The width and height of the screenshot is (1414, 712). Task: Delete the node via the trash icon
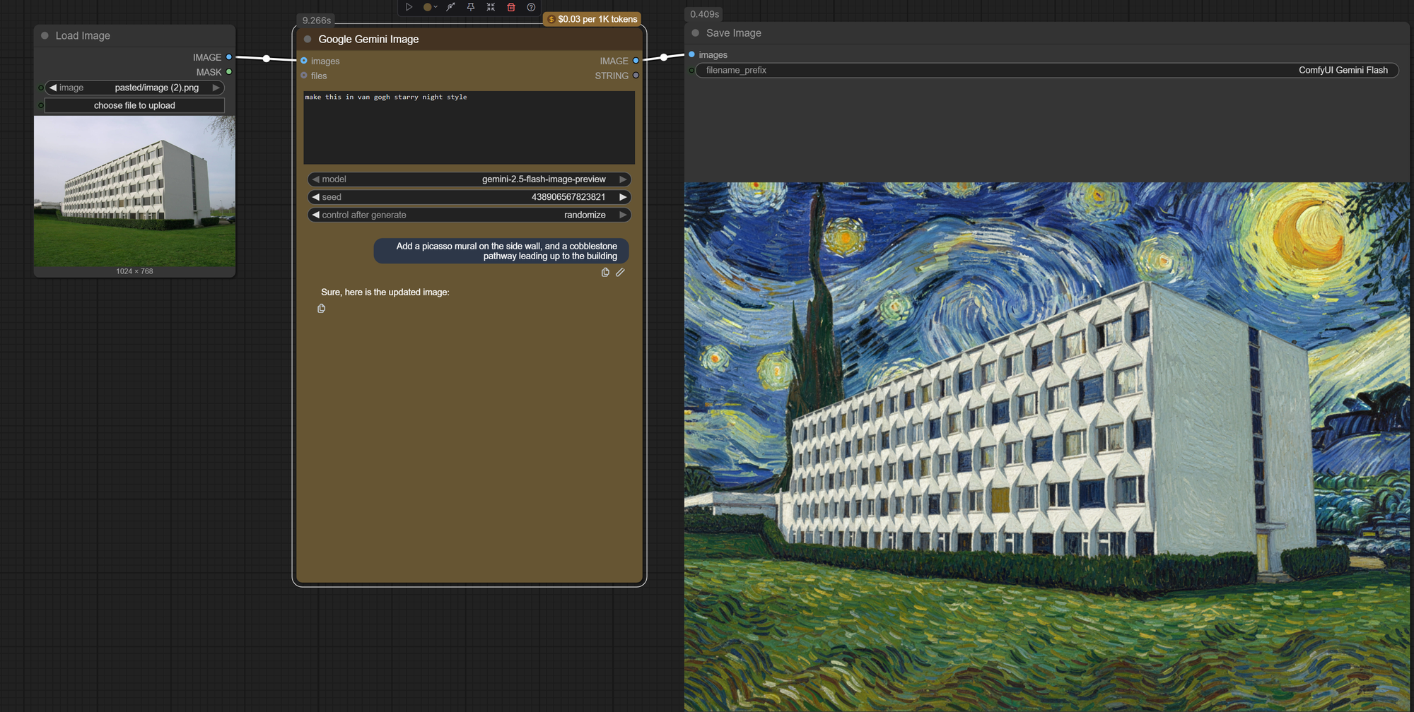pyautogui.click(x=510, y=7)
